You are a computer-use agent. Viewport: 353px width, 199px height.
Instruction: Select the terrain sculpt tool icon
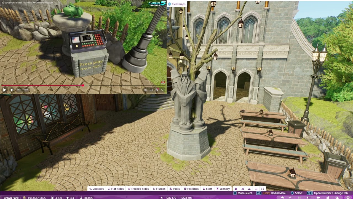[x=243, y=189]
